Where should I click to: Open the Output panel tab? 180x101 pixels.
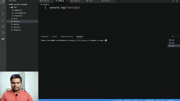(55, 37)
